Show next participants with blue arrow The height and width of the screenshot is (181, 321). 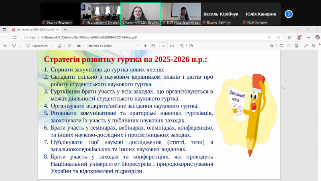click(288, 14)
